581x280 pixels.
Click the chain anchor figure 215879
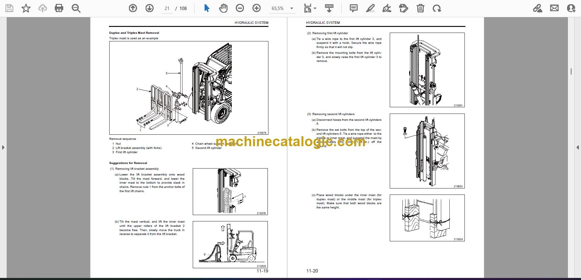click(x=230, y=191)
